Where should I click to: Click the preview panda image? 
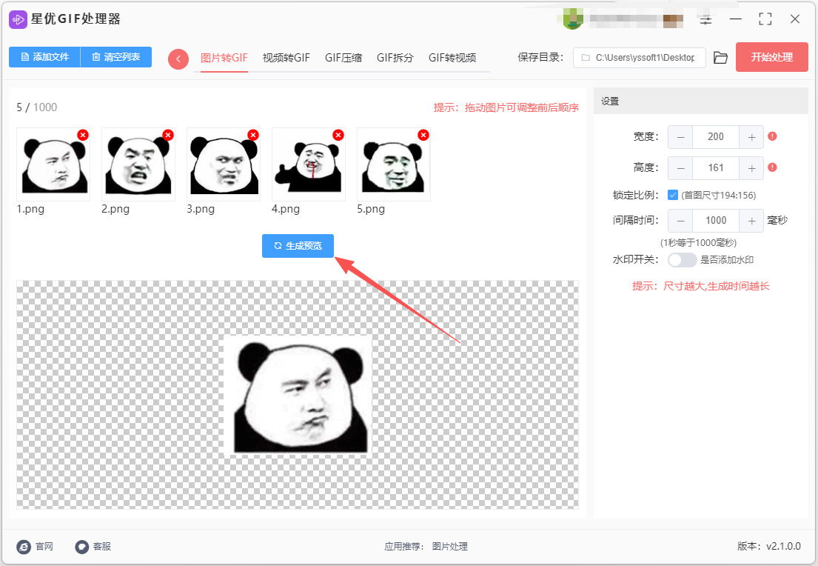[298, 395]
